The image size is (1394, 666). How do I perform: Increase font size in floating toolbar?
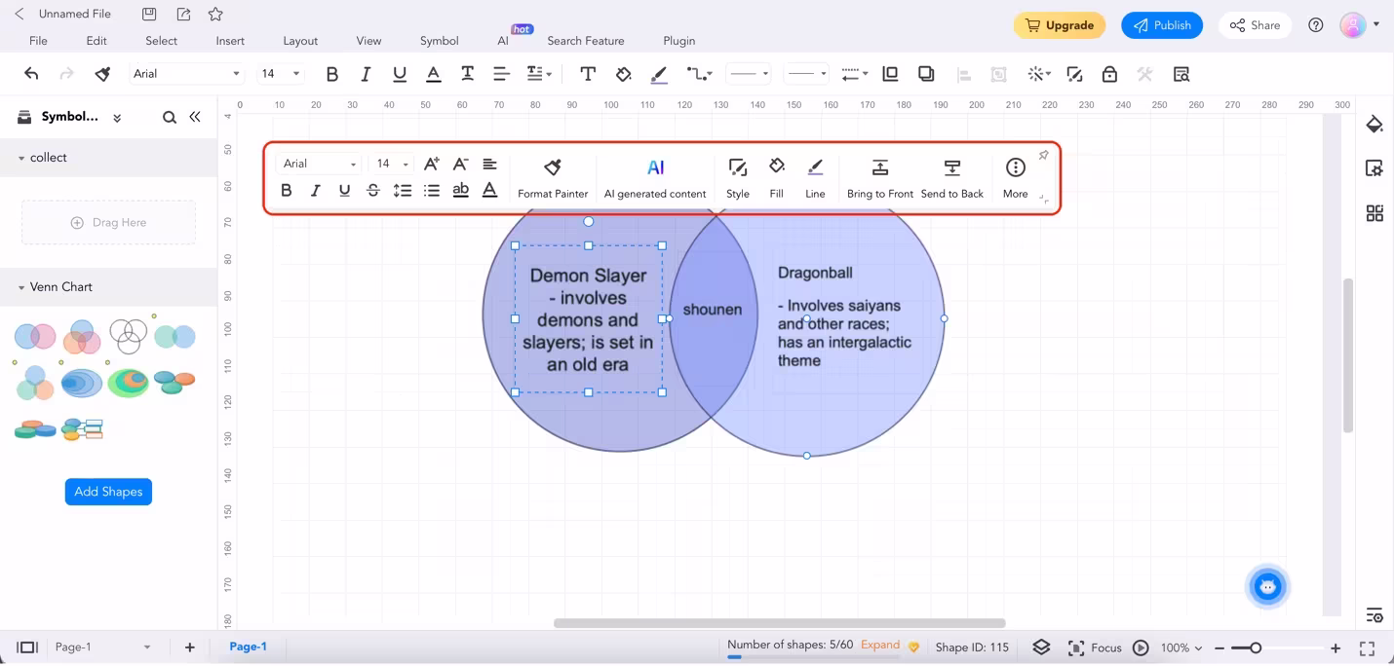tap(432, 164)
